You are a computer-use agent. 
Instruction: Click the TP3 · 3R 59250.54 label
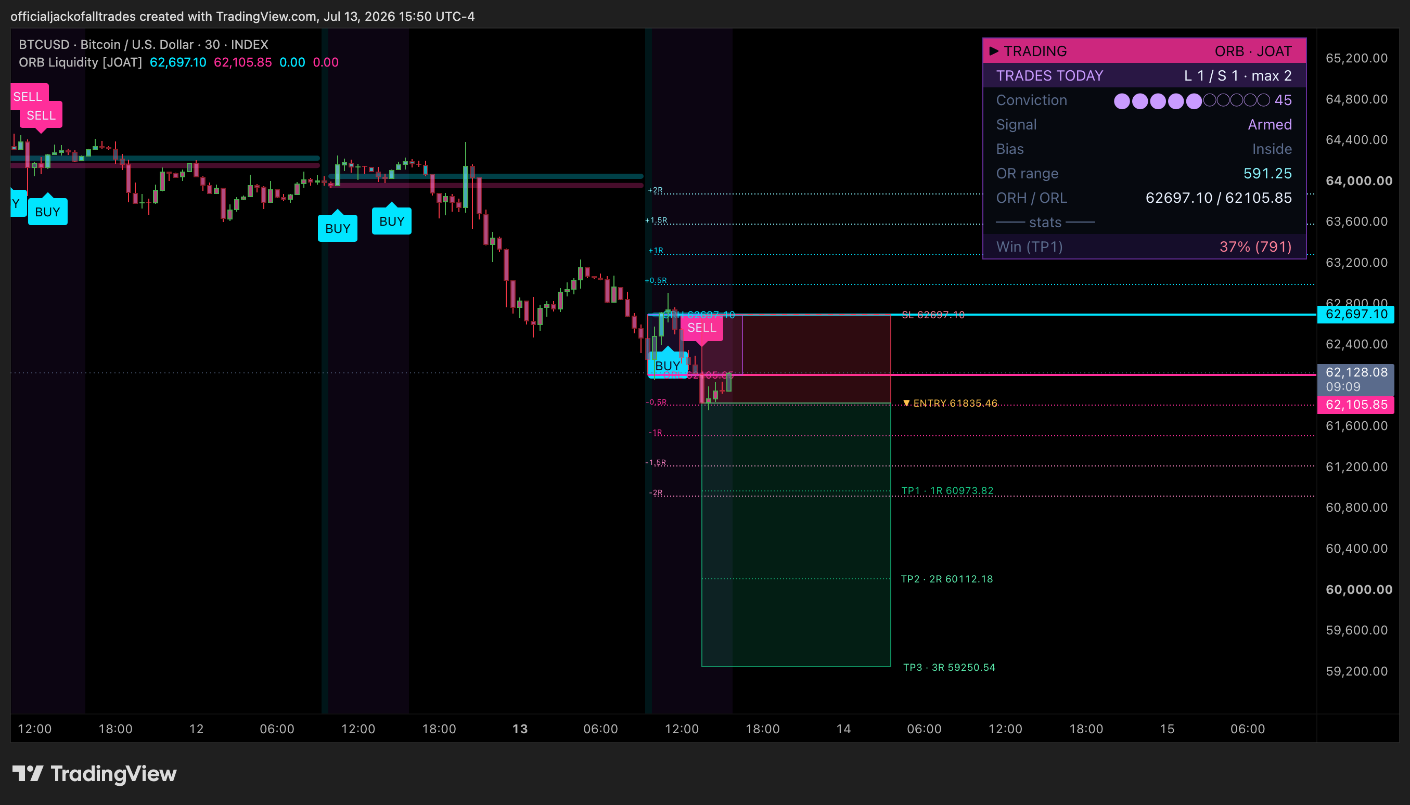tap(948, 667)
